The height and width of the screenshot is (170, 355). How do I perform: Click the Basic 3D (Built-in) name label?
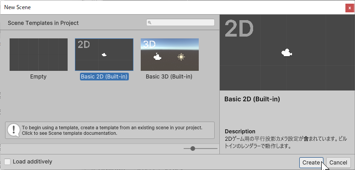click(169, 77)
